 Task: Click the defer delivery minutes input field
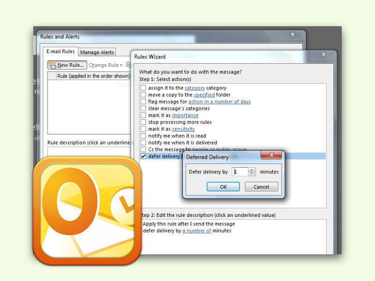coord(240,172)
